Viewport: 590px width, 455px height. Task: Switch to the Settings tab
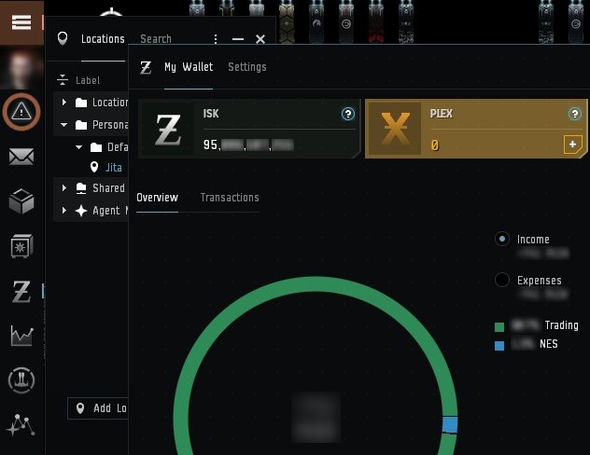[x=247, y=67]
